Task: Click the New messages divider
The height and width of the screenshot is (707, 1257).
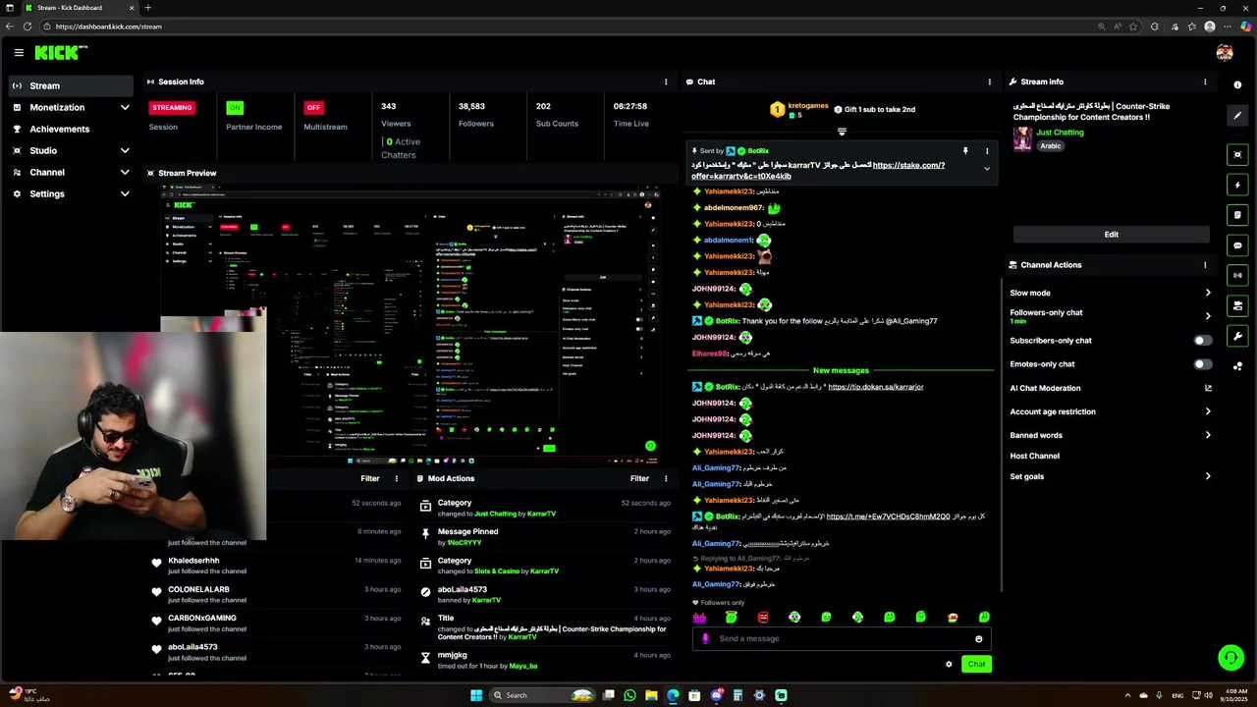Action: [x=841, y=370]
